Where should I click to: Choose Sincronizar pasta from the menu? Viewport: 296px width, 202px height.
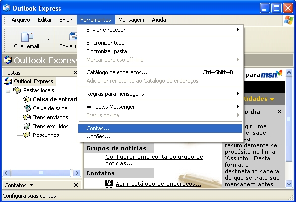pyautogui.click(x=160, y=51)
